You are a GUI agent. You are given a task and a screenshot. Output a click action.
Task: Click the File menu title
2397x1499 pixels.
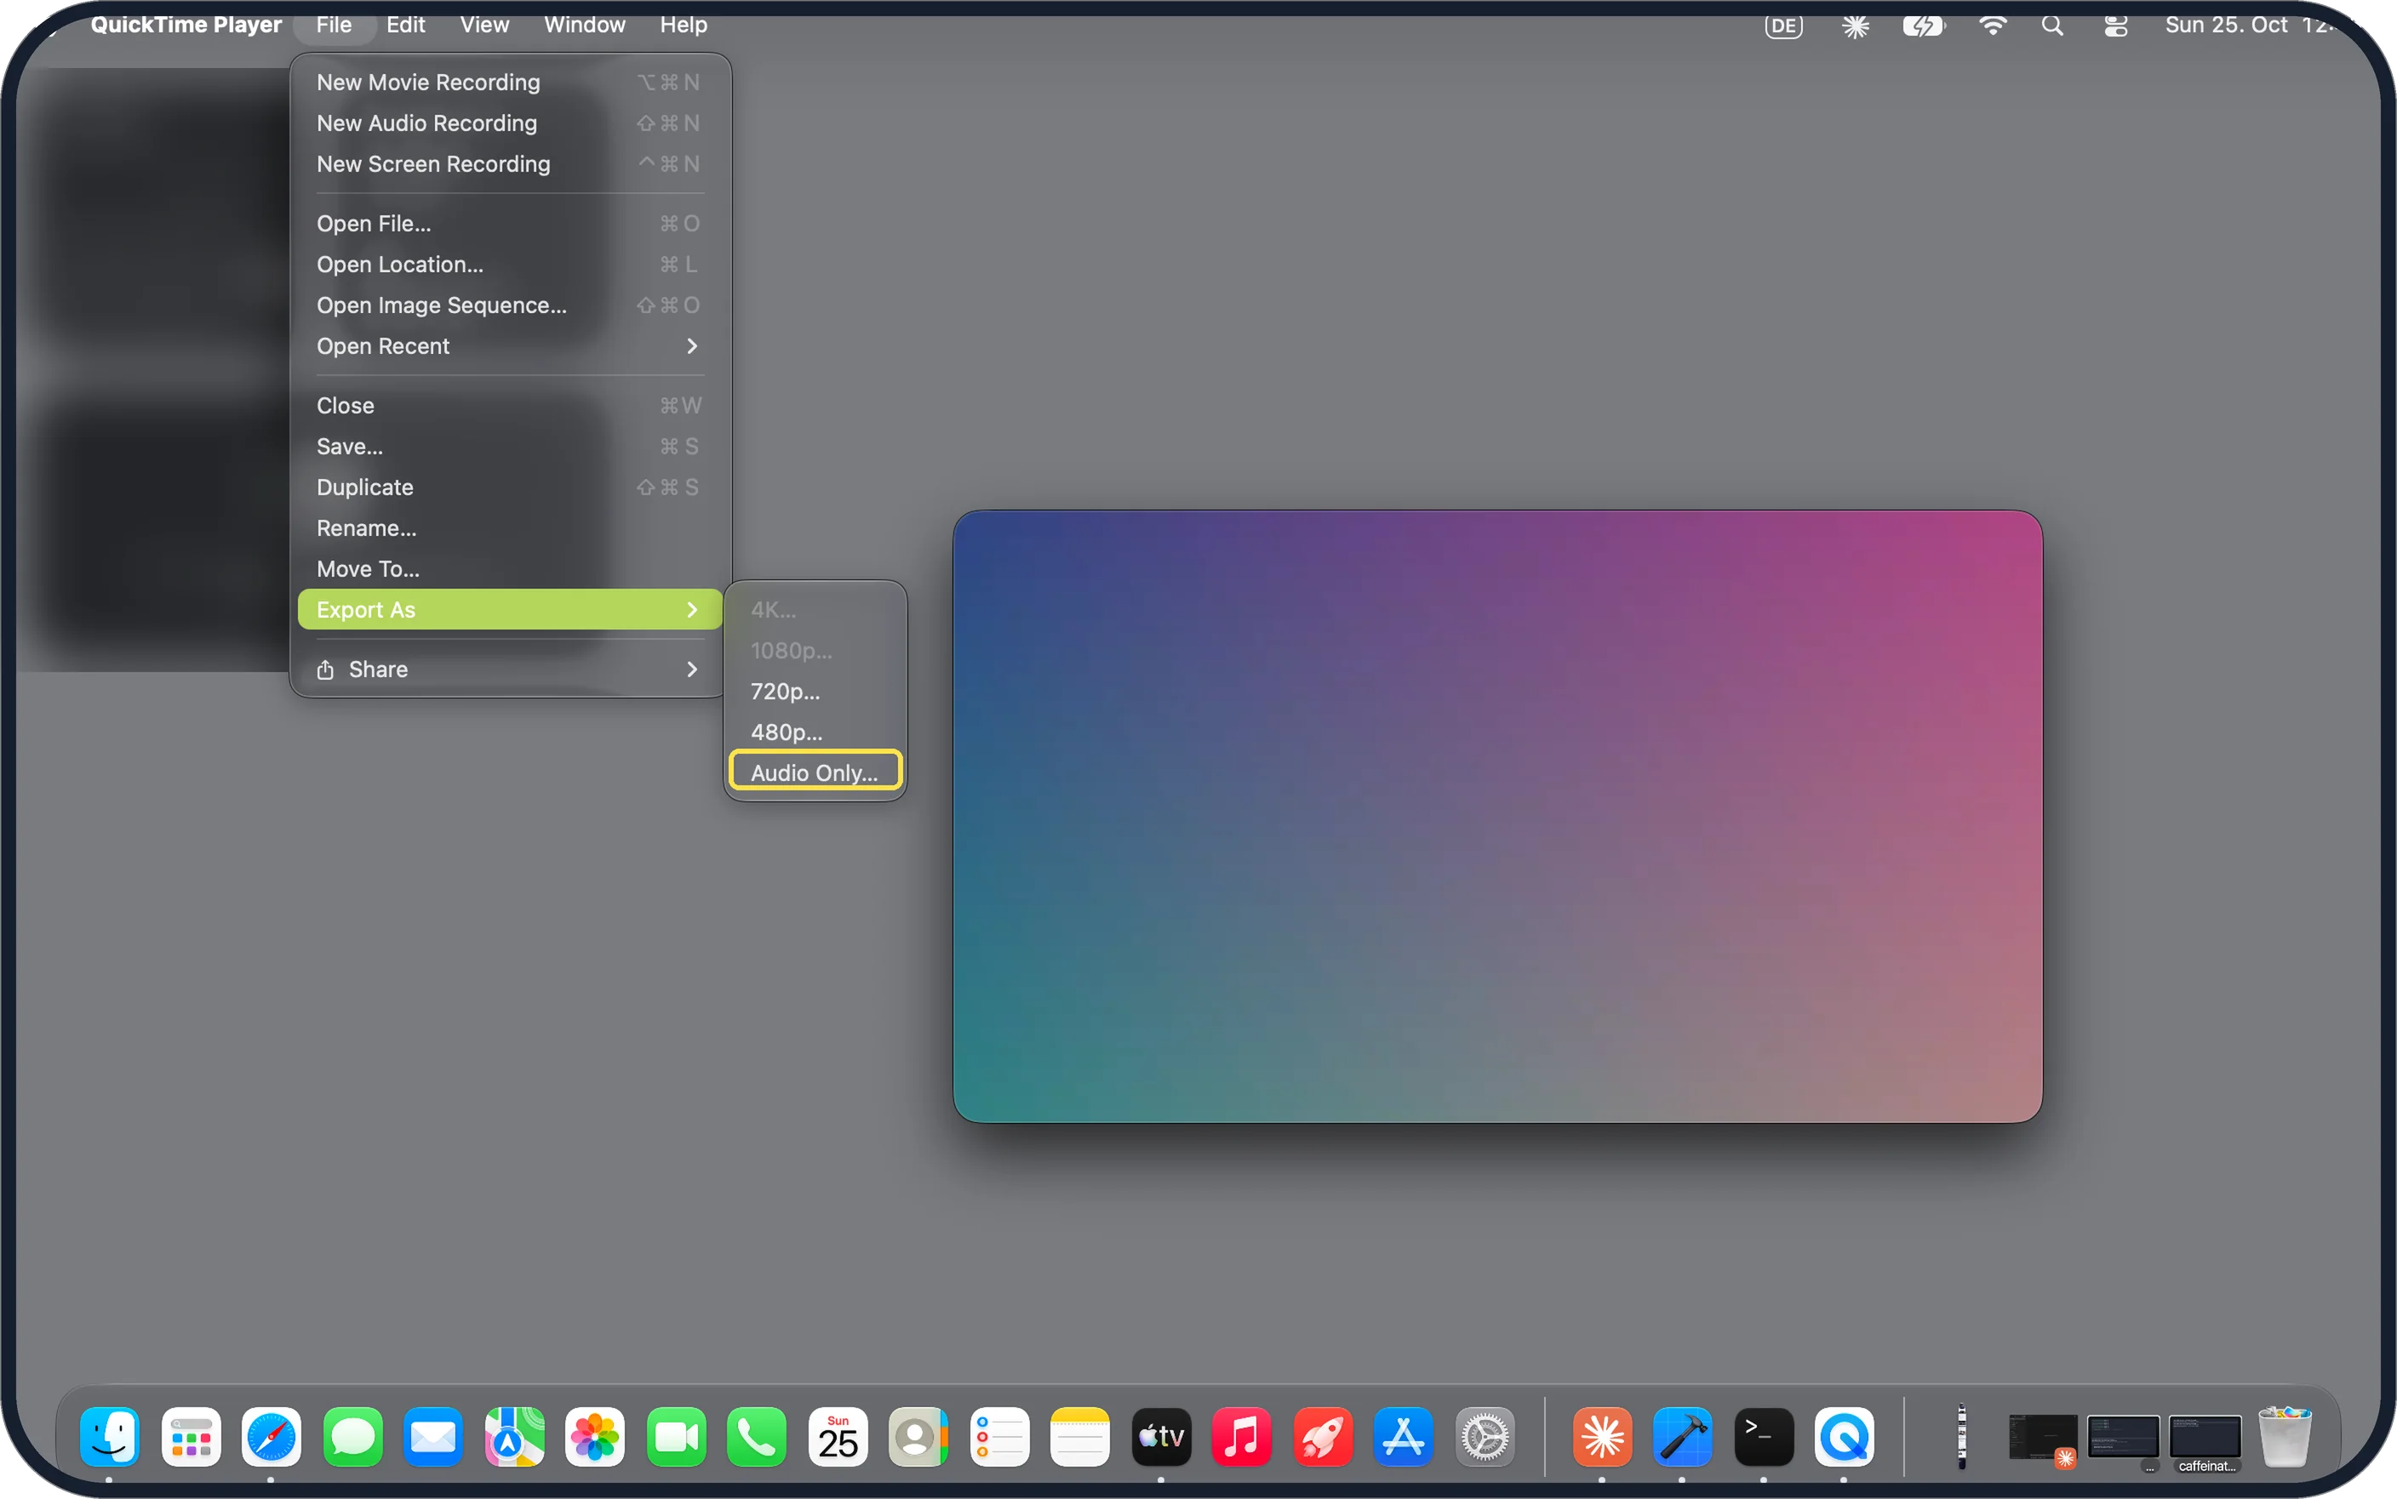[x=335, y=25]
